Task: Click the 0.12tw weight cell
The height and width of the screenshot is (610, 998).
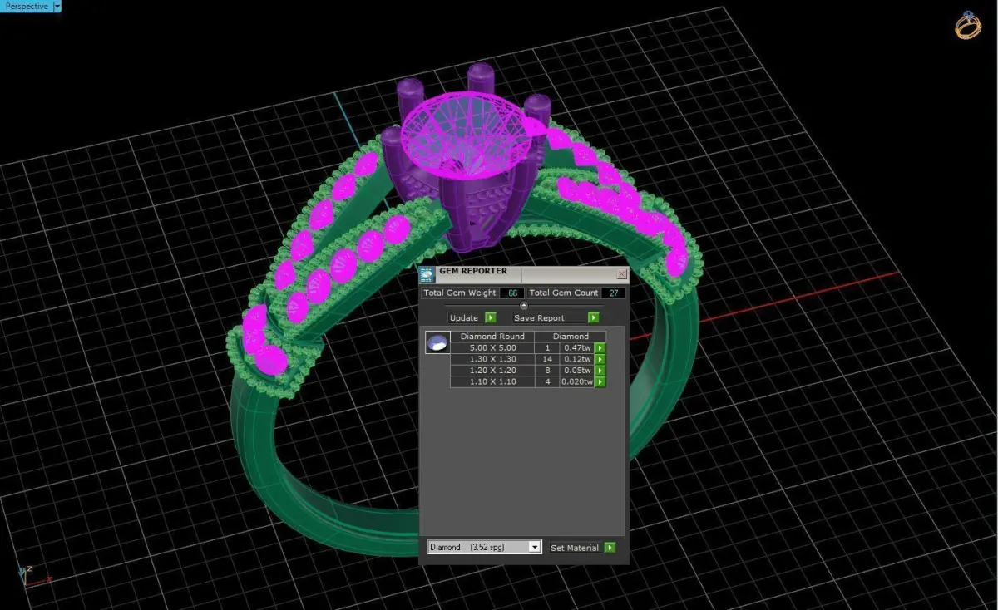Action: coord(577,359)
